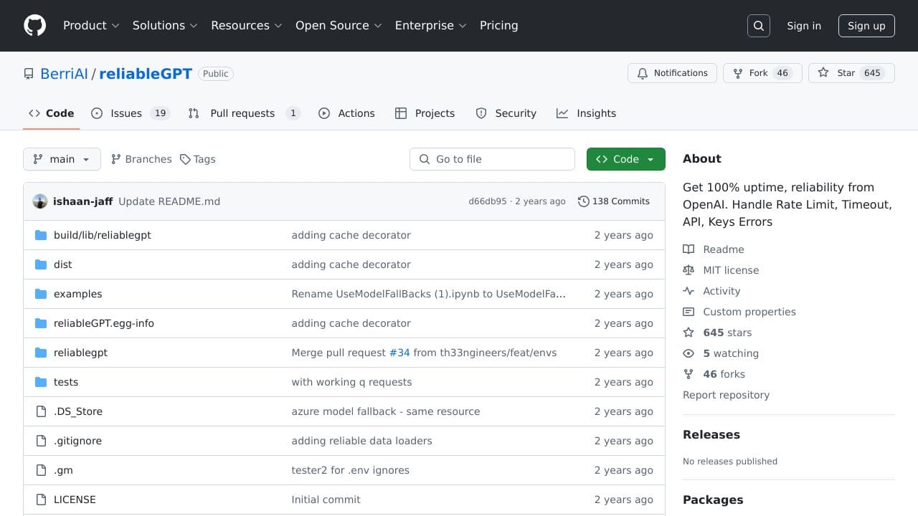Click the clock history icon by 138 Commits
Screen dimensions: 918x516
pos(584,201)
